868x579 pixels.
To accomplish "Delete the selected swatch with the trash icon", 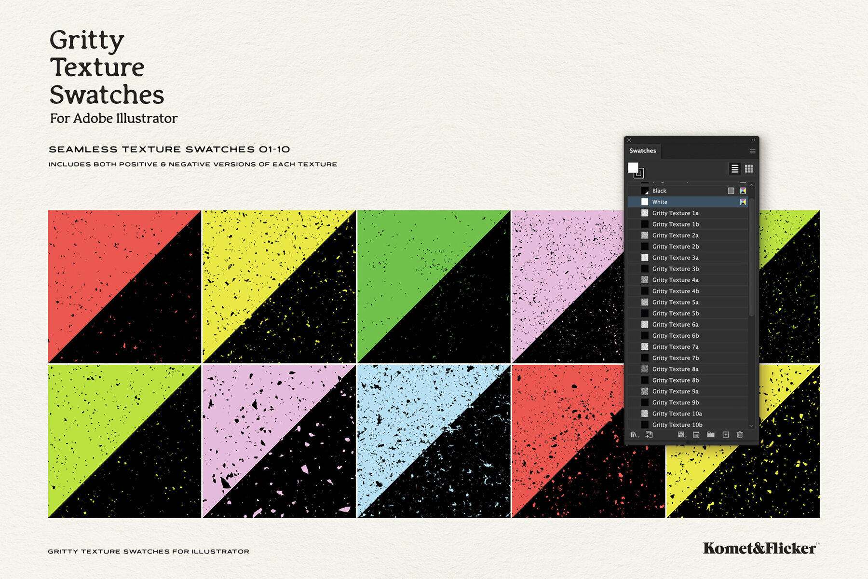I will (740, 436).
